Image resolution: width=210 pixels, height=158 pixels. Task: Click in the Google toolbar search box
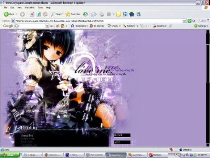(31, 26)
